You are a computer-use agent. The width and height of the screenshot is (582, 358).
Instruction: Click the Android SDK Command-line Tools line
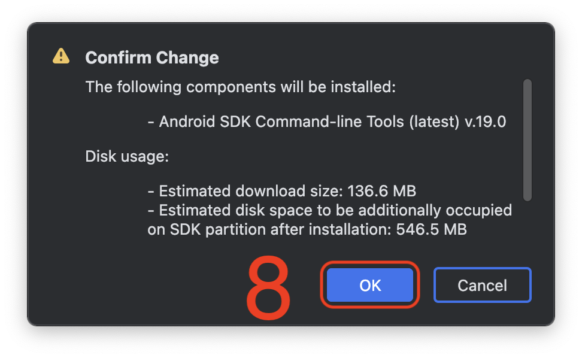[326, 122]
